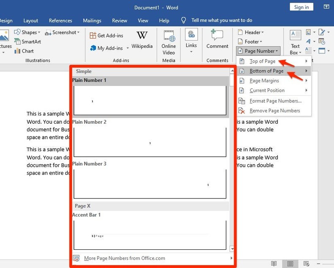Click the Sign in button
This screenshot has width=334, height=268.
coord(301,7)
